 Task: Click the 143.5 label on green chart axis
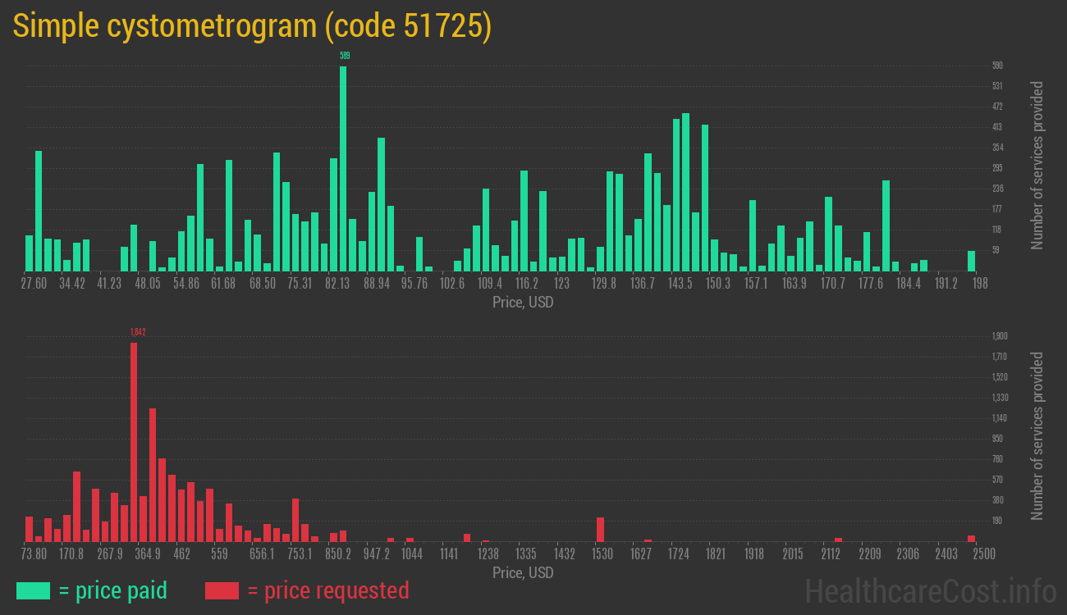pyautogui.click(x=680, y=284)
